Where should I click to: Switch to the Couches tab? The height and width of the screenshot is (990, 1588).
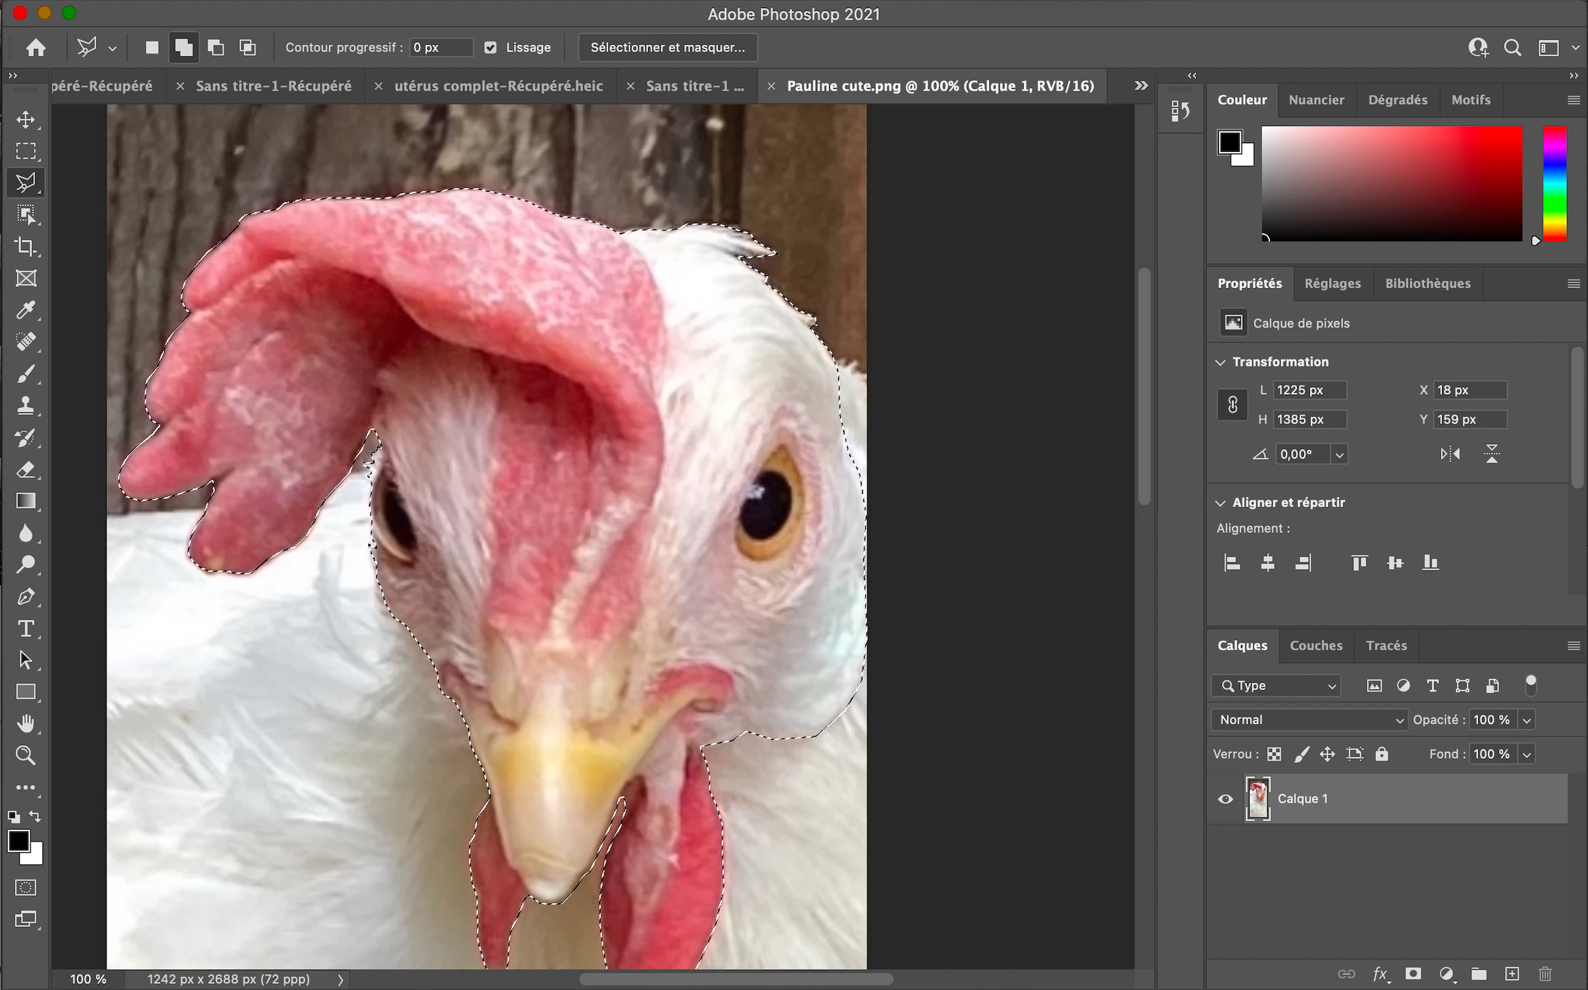1315,646
